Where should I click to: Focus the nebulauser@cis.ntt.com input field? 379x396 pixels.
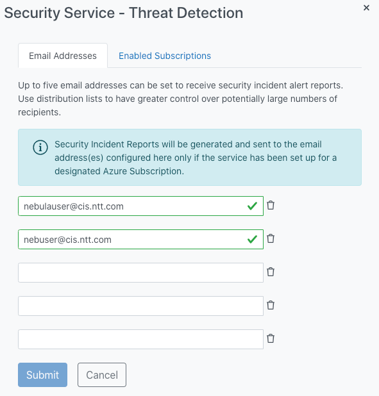(x=140, y=206)
